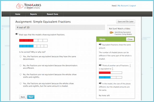This screenshot has width=154, height=102.
Task: Play audio for the question text
Action: pos(17,34)
